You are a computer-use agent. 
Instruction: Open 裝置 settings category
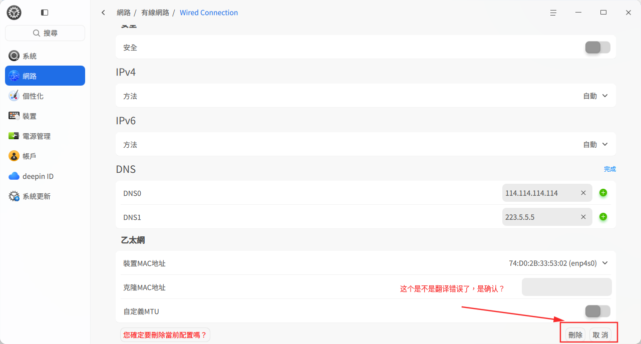[45, 116]
